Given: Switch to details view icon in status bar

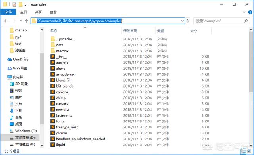Looking at the screenshot, I should 243,151.
